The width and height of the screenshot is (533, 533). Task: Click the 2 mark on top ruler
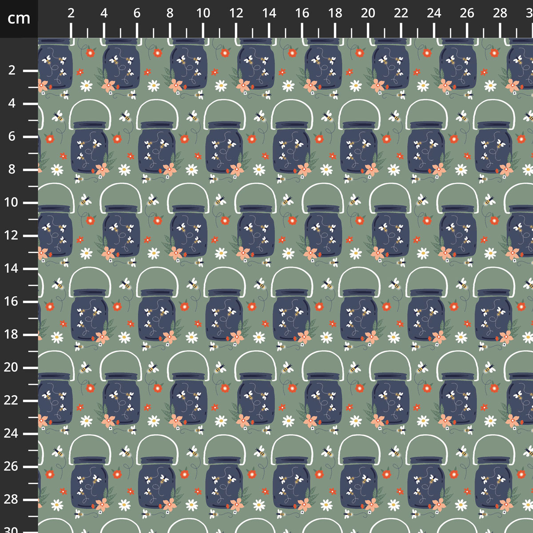pos(71,13)
